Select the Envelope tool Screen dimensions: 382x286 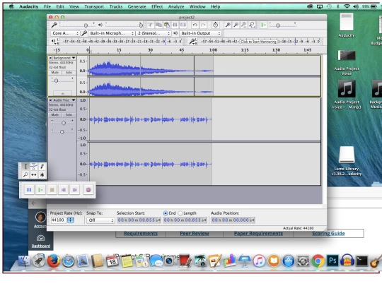(34, 167)
